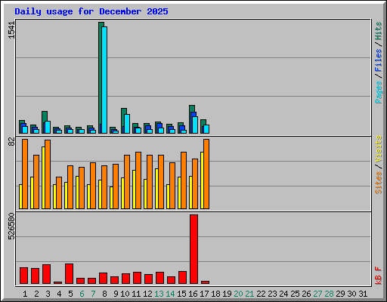This screenshot has height=302, width=387.
Task: Click the day 24 x-axis label
Action: 283,294
